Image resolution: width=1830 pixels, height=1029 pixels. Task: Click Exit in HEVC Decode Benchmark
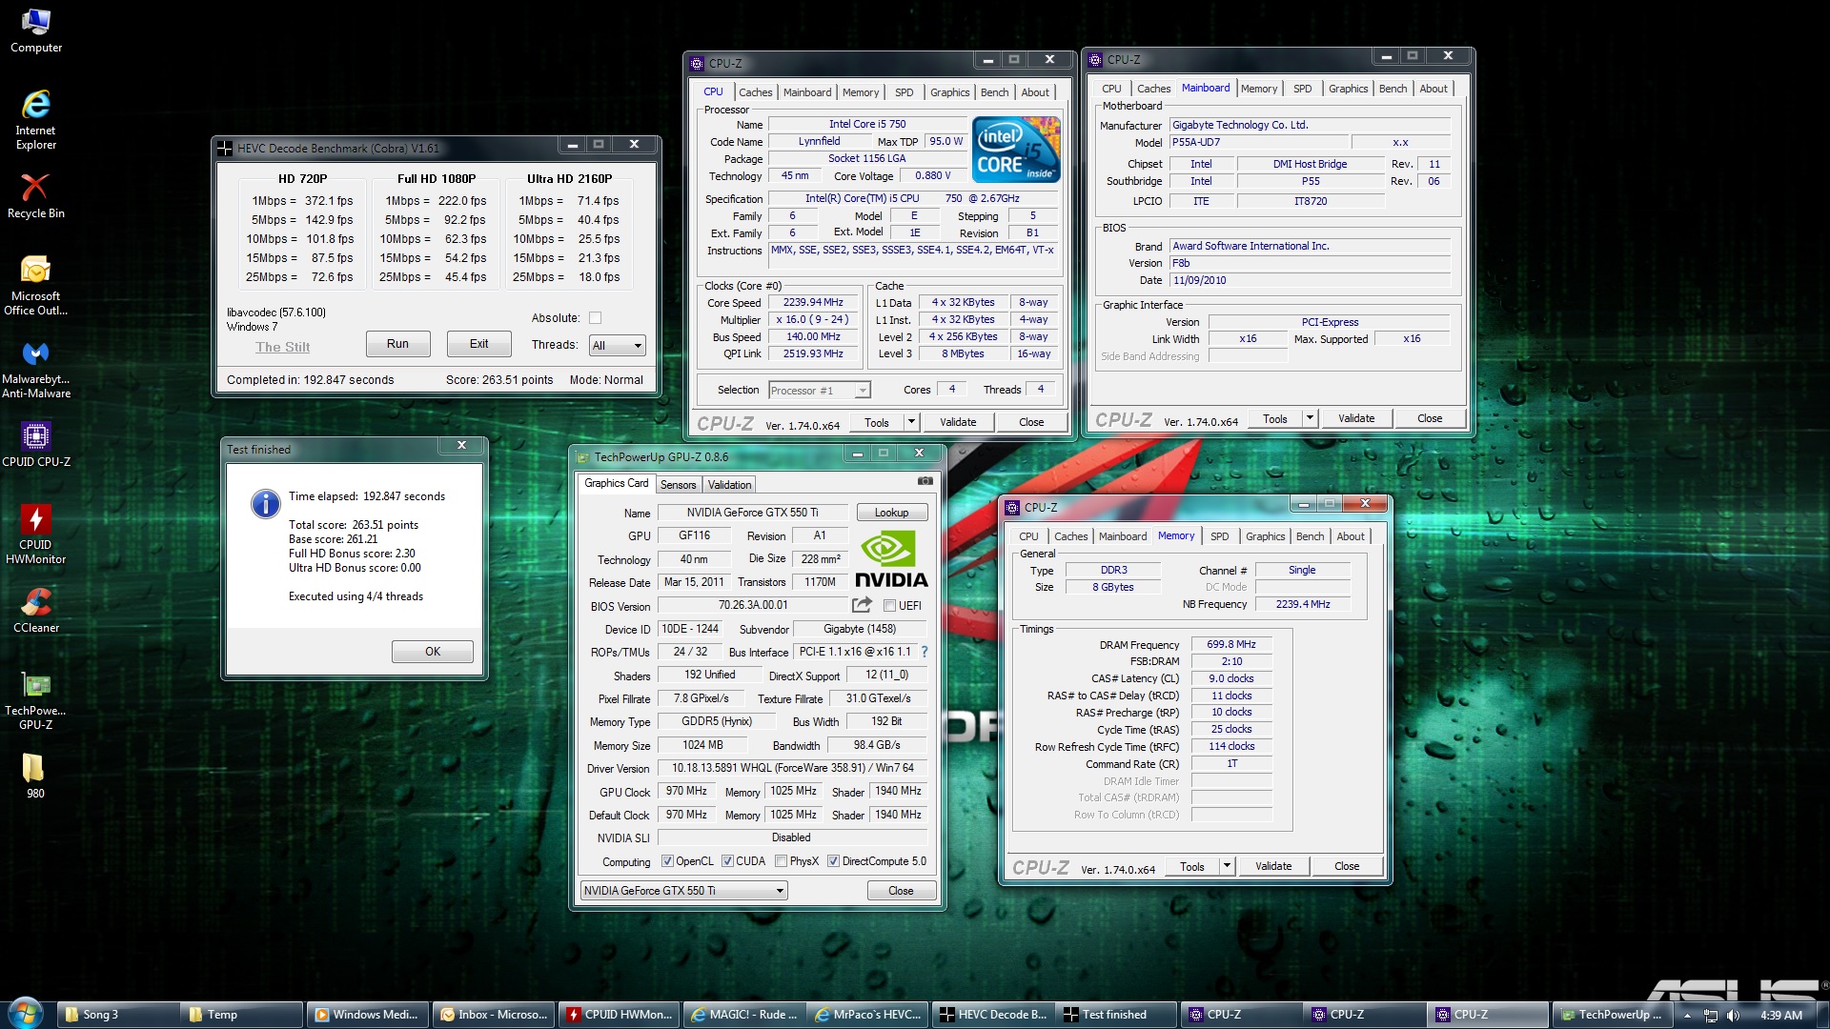478,344
